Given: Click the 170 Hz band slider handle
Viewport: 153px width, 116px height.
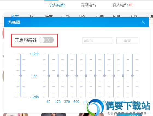Looking at the screenshot, I should pos(58,76).
